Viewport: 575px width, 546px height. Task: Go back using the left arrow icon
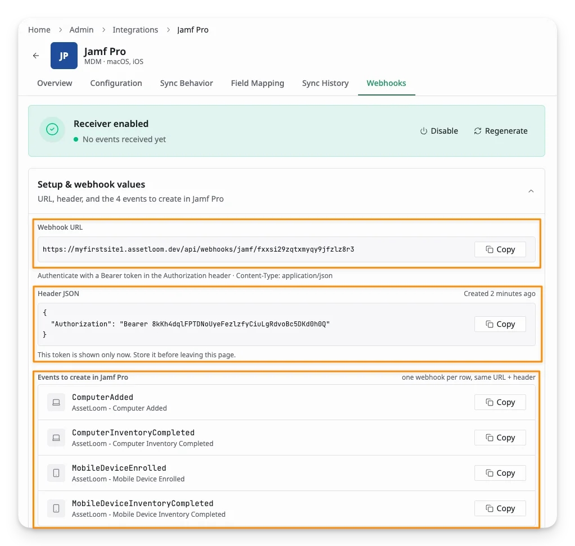[x=36, y=56]
